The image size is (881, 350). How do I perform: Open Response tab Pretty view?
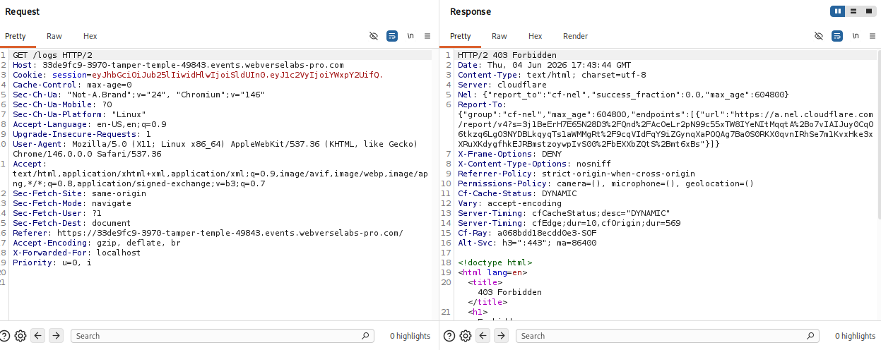(461, 36)
